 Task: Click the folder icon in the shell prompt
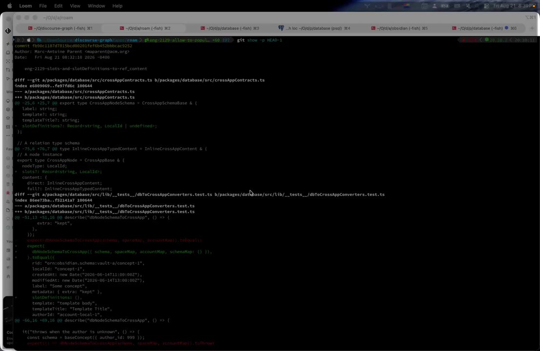coord(39,40)
